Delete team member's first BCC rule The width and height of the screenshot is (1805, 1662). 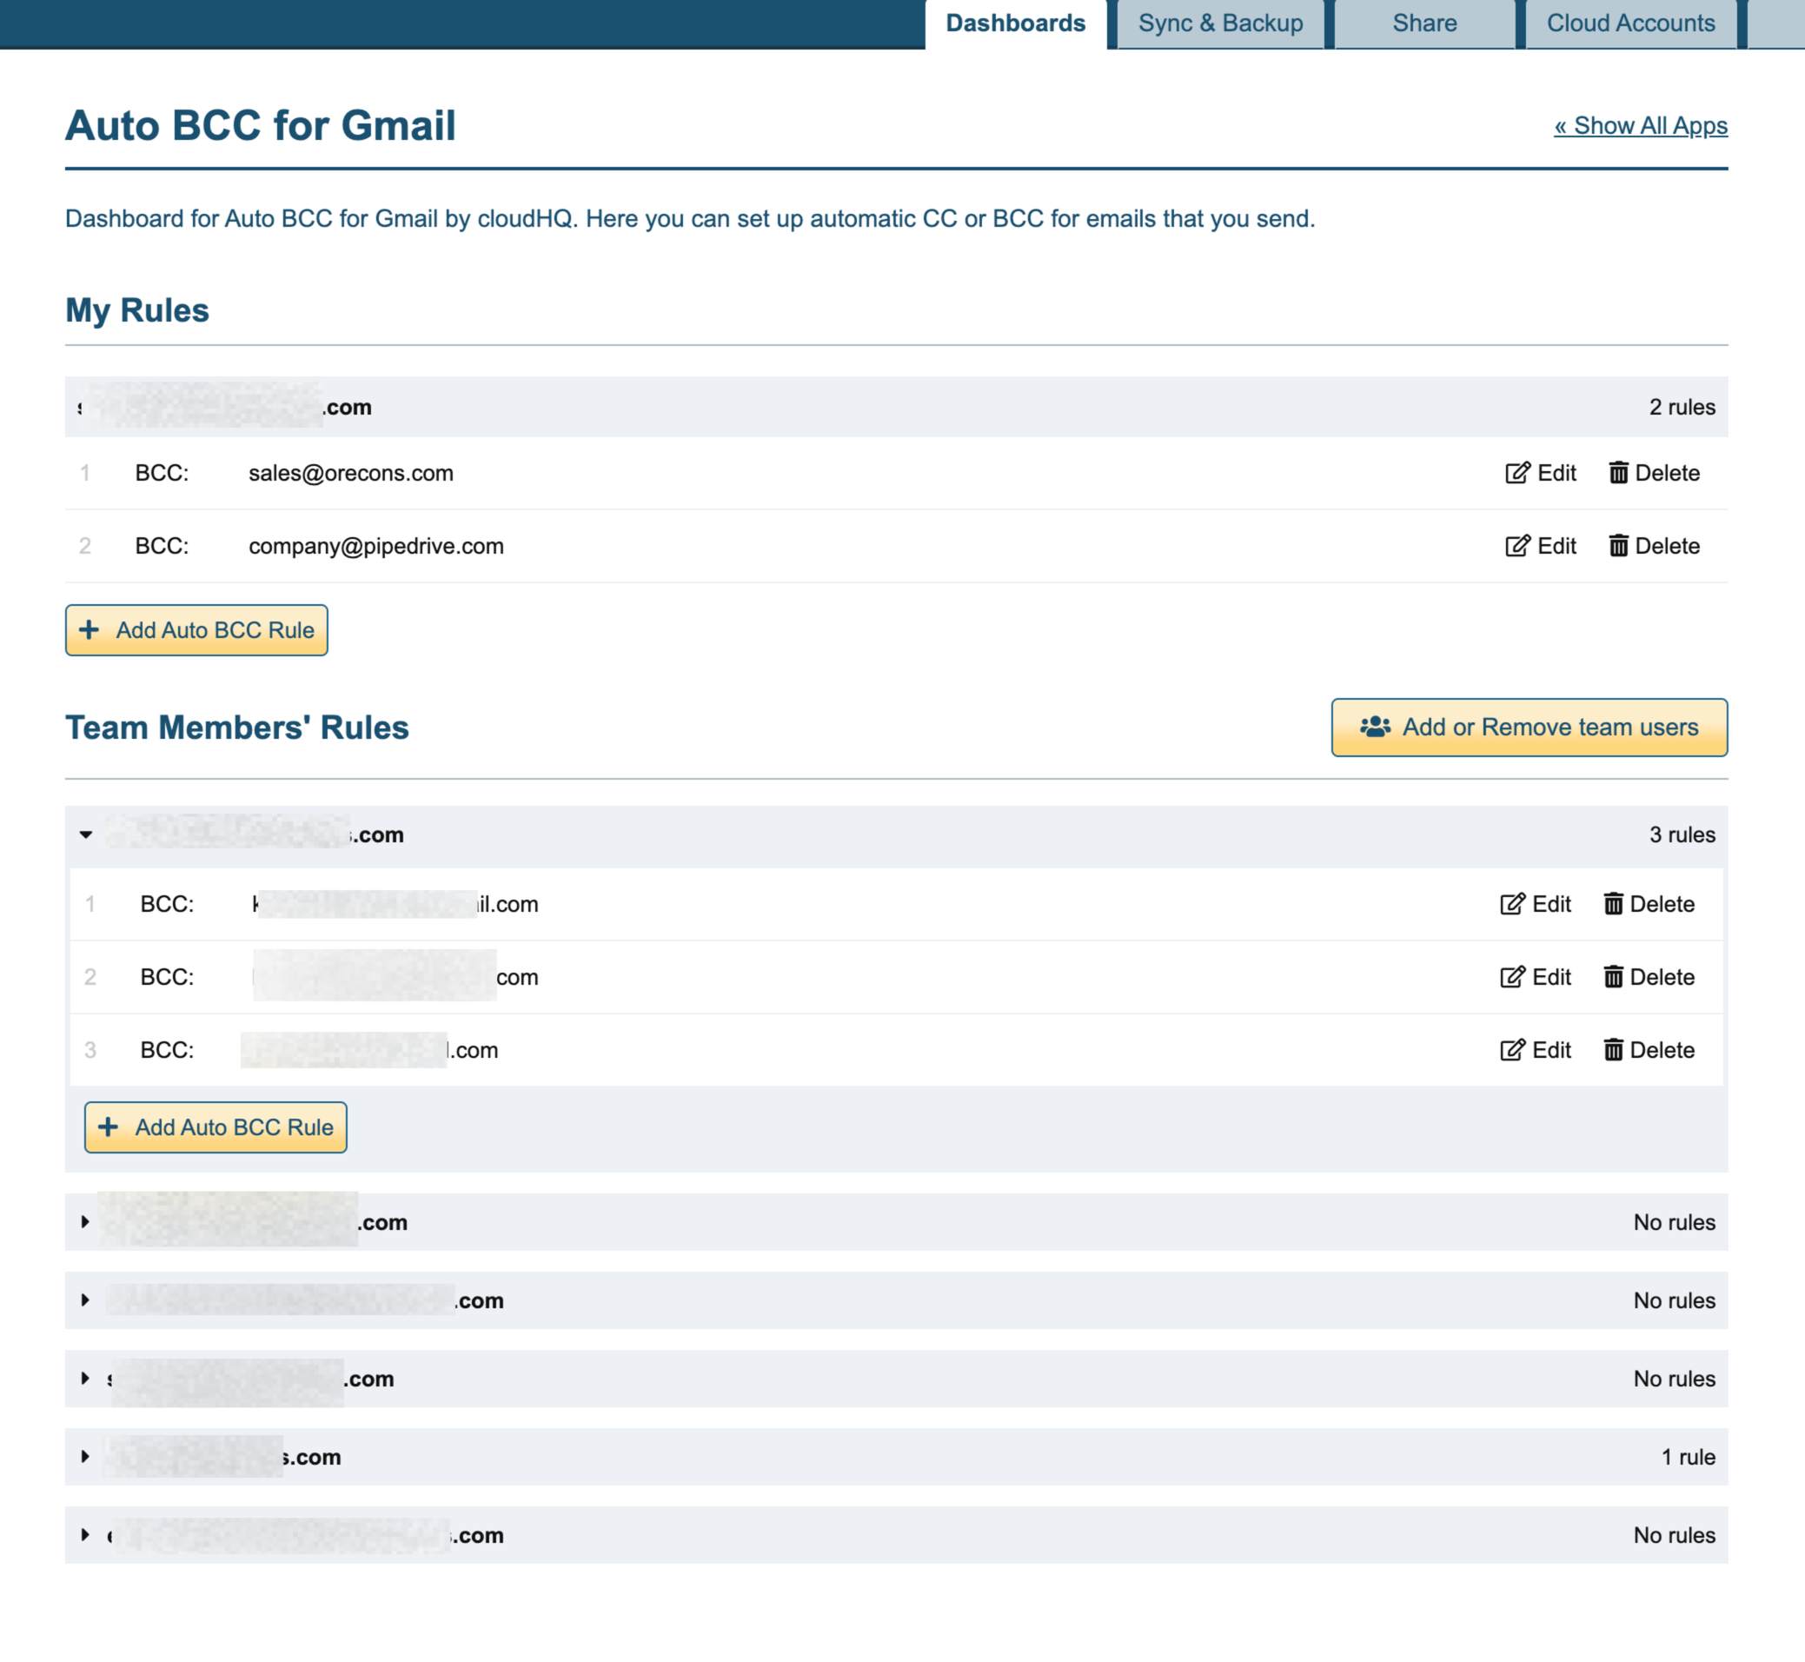point(1649,904)
